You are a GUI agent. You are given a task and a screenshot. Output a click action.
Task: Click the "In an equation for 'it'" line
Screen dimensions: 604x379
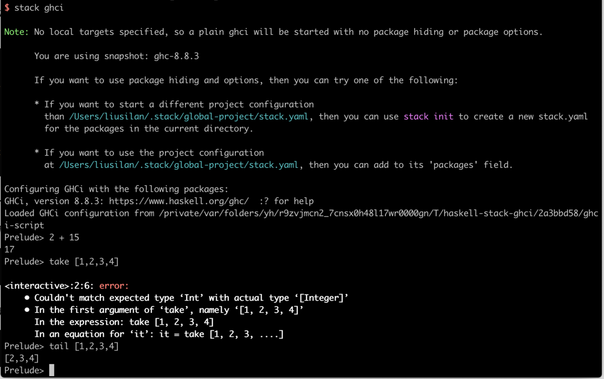coord(159,334)
